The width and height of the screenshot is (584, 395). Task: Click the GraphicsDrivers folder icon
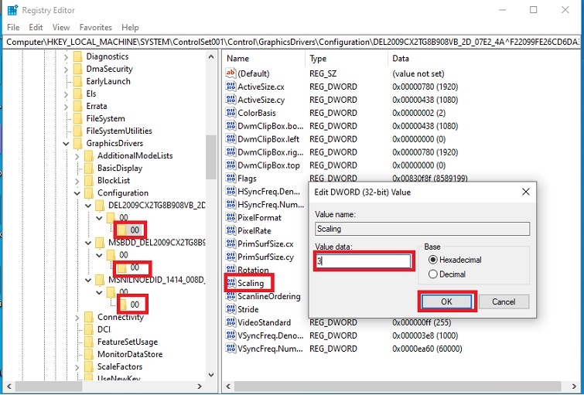click(77, 143)
